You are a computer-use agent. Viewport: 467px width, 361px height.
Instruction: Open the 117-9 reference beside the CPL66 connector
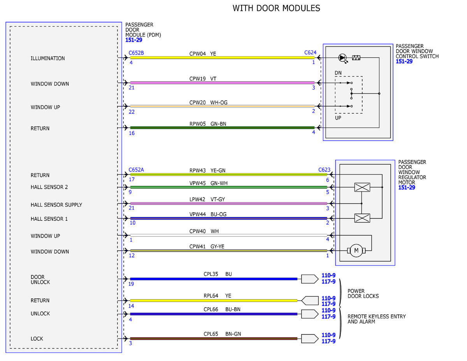click(x=328, y=317)
